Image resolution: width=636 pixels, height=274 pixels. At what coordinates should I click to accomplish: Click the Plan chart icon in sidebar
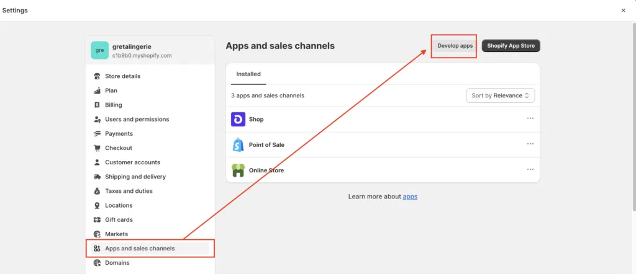click(97, 91)
